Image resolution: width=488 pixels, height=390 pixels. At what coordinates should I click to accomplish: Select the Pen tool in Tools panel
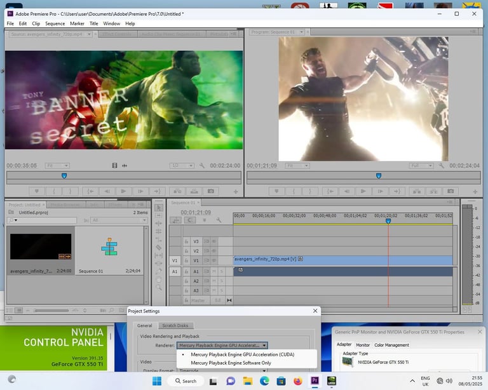159,271
